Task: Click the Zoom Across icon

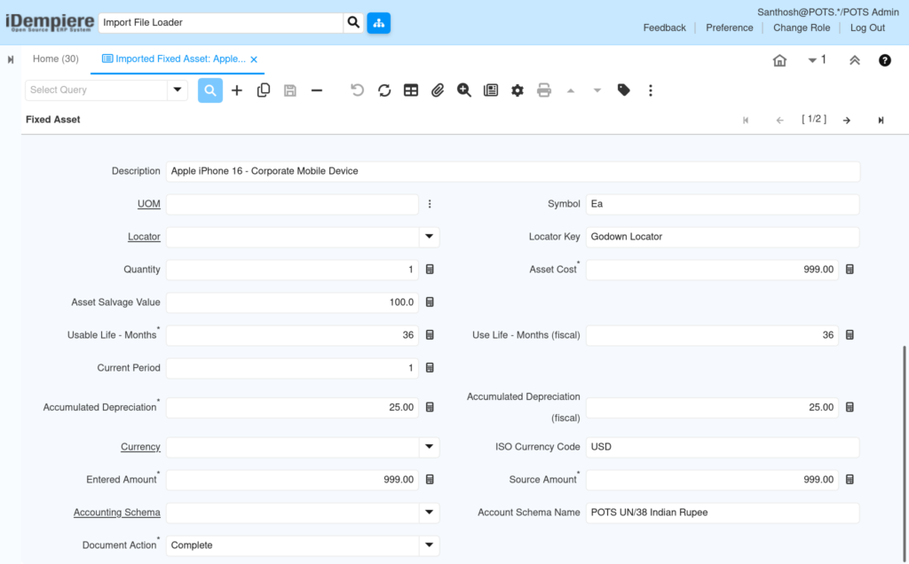Action: [463, 90]
